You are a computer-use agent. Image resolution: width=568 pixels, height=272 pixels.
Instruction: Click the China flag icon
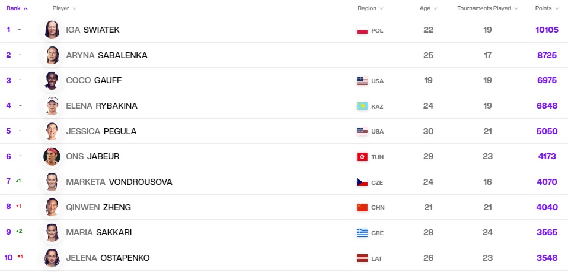click(x=362, y=207)
